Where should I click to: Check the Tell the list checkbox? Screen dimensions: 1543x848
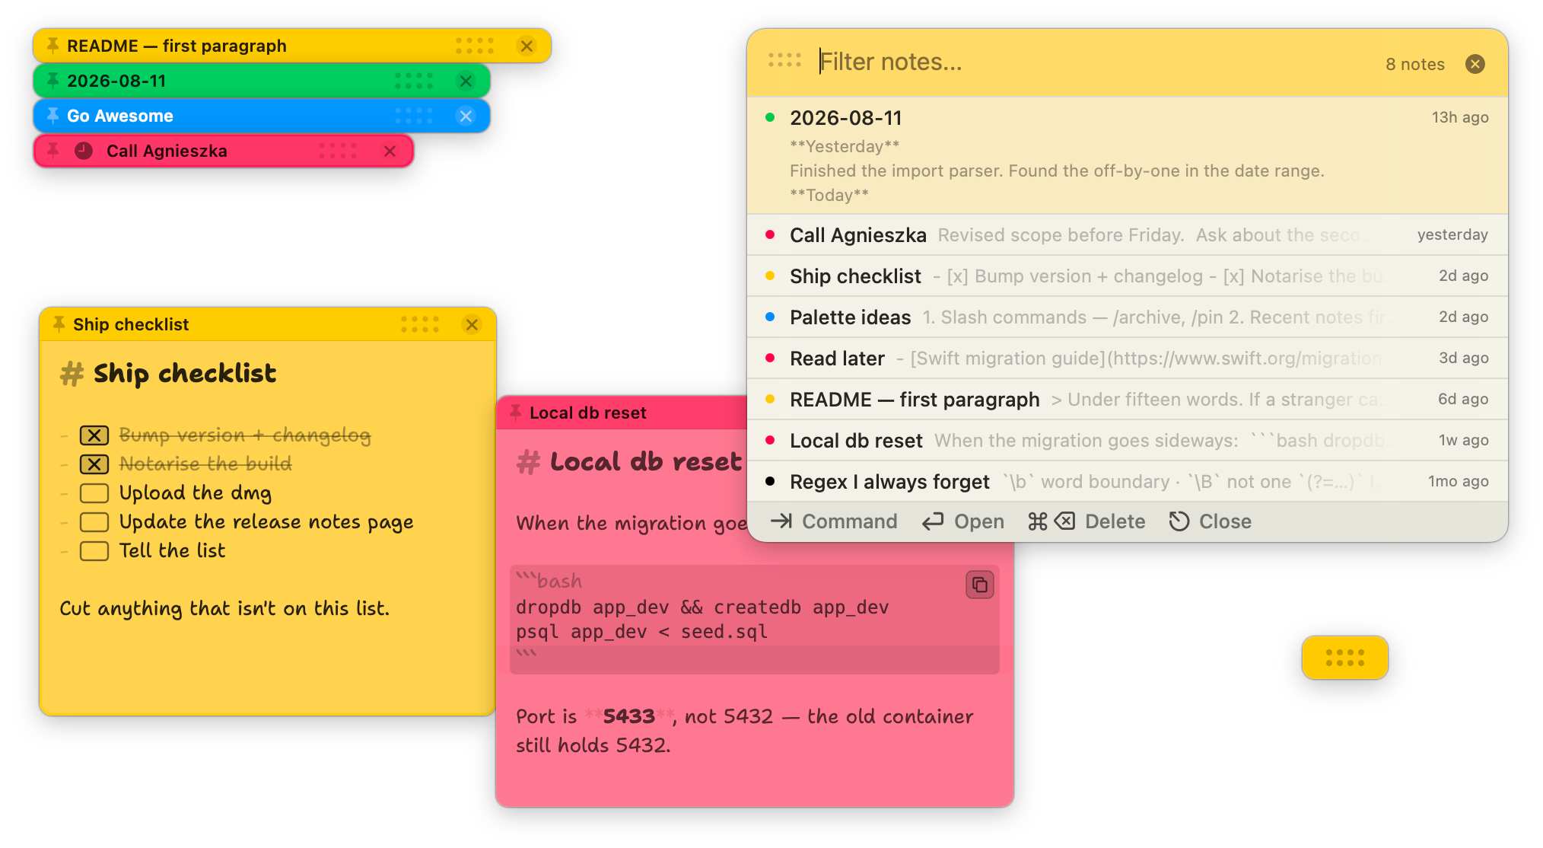(94, 551)
